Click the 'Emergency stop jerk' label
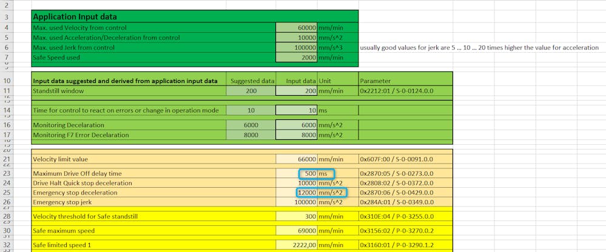The height and width of the screenshot is (252, 606). coord(62,202)
